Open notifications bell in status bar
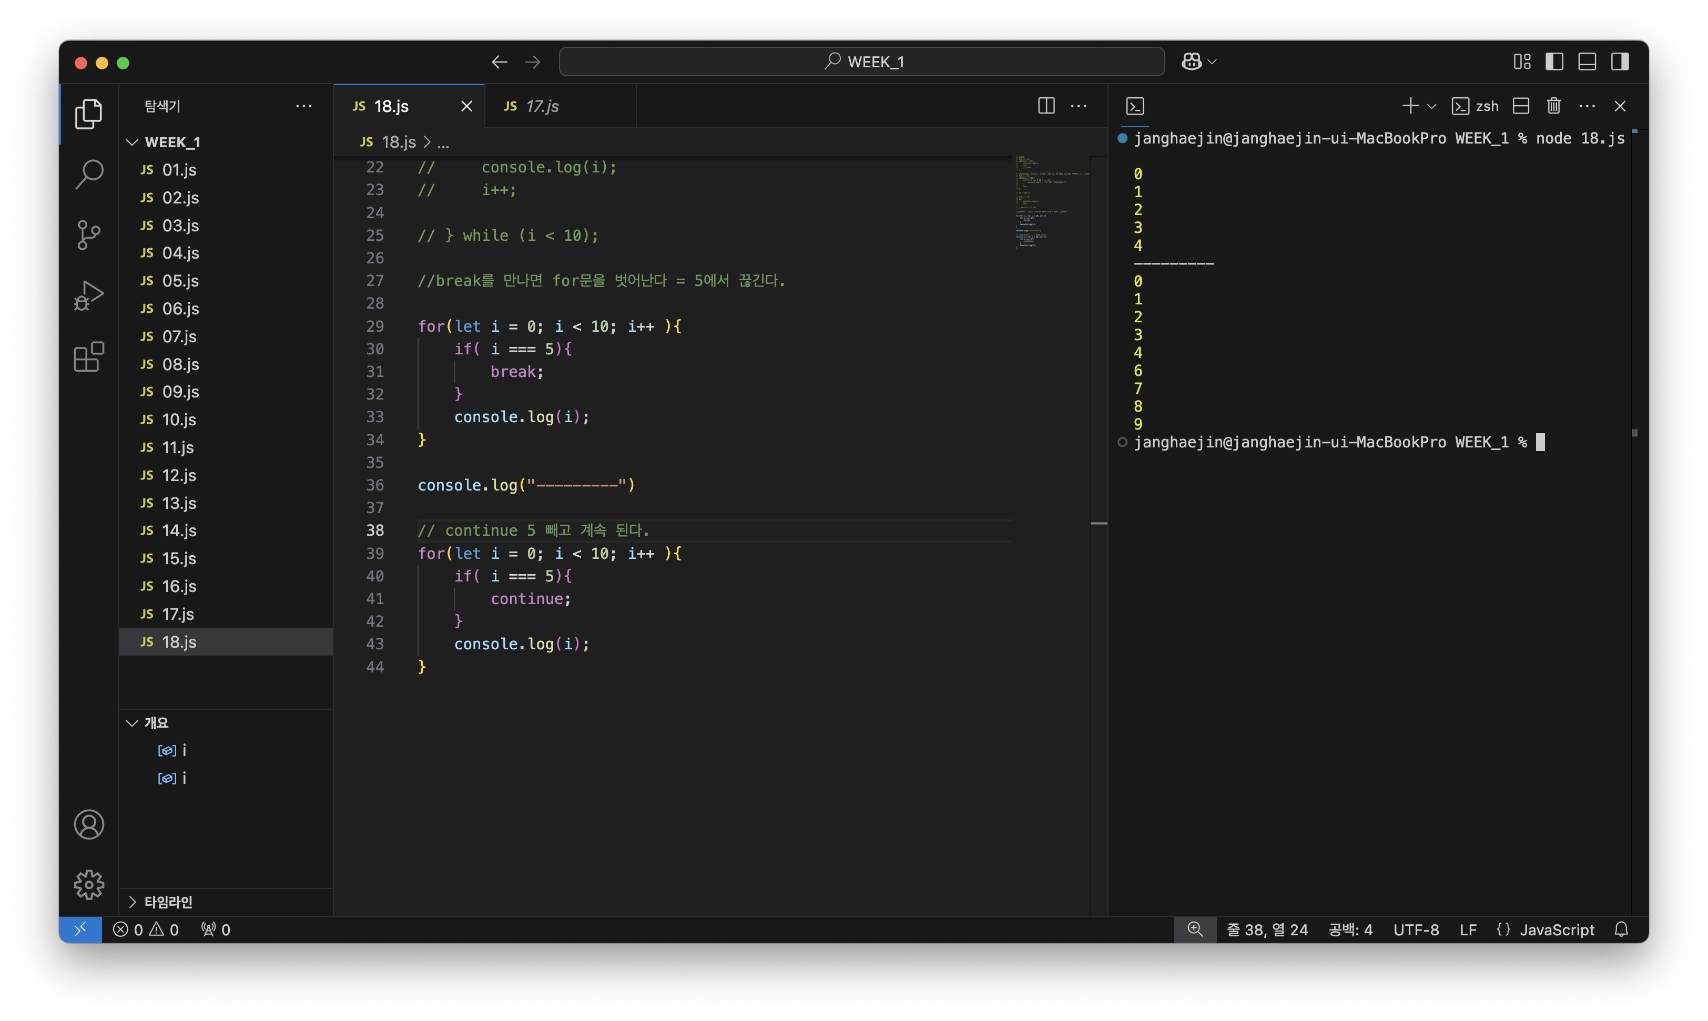The height and width of the screenshot is (1021, 1708). pos(1621,930)
